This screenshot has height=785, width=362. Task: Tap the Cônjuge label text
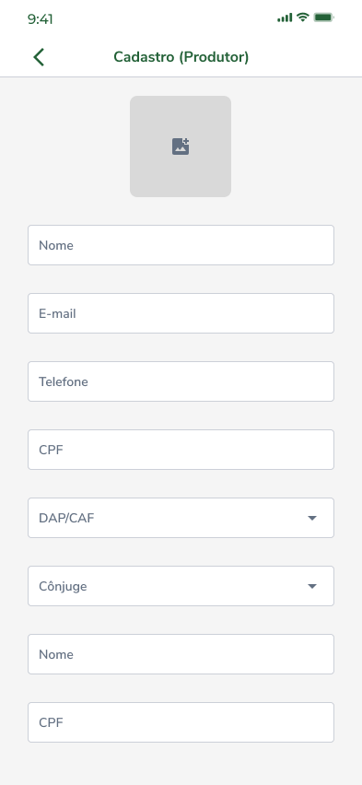pos(63,586)
